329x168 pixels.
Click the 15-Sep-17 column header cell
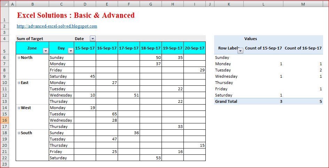[85, 48]
